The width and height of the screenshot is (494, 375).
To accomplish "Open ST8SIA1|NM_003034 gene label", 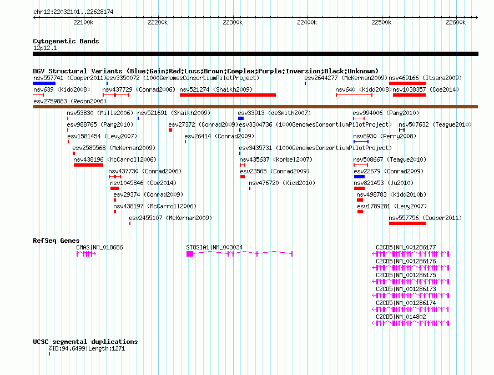I will click(214, 248).
